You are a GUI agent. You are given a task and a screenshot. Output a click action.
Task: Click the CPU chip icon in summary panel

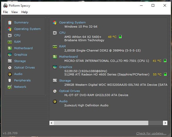[55, 33]
